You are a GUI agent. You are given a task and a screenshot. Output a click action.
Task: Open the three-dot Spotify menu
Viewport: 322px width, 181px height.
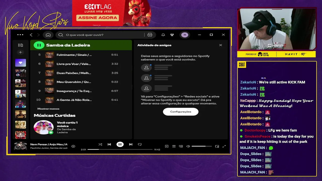point(20,35)
